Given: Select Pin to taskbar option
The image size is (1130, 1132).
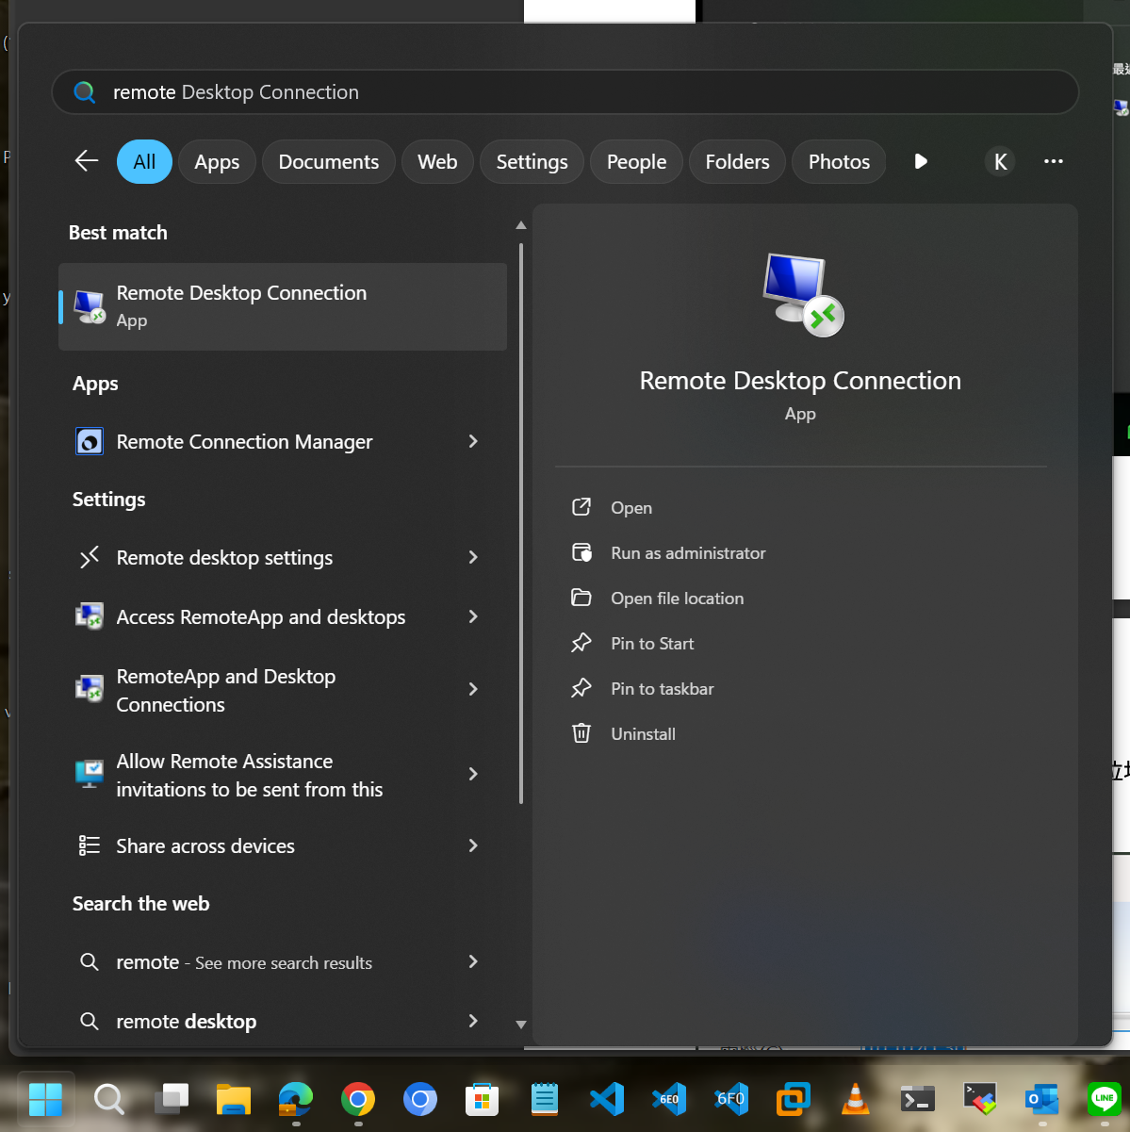Looking at the screenshot, I should point(662,689).
